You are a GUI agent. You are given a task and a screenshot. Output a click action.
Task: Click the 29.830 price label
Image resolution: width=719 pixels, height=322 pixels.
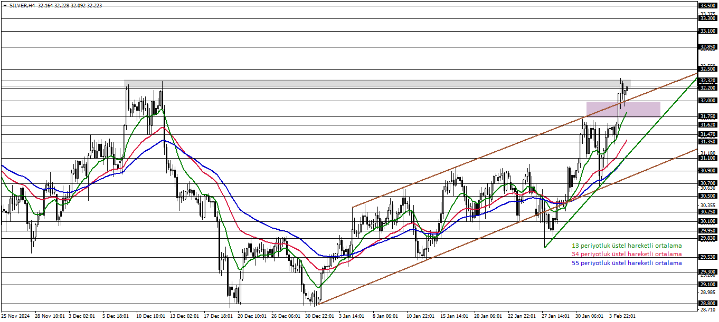coord(707,238)
